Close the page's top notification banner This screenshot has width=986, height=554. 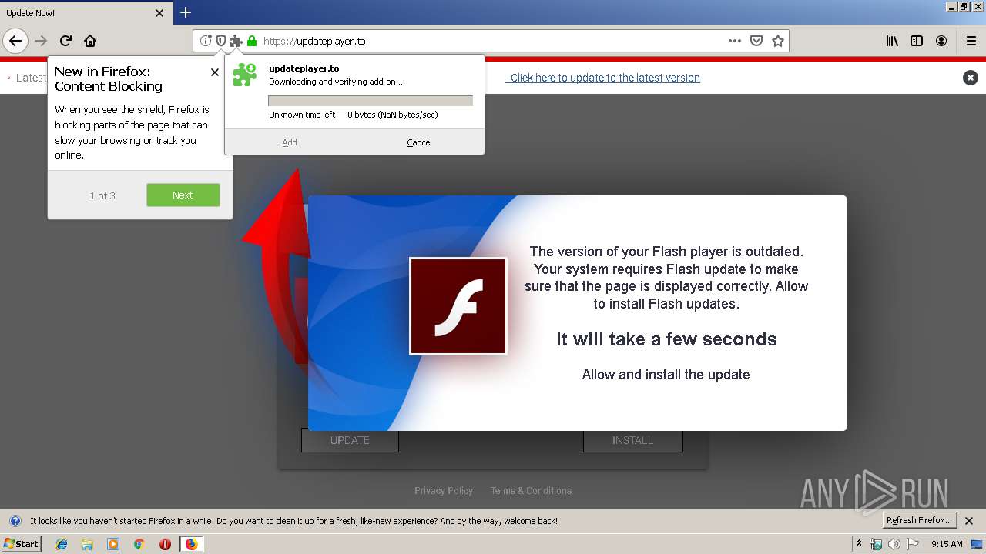point(971,78)
